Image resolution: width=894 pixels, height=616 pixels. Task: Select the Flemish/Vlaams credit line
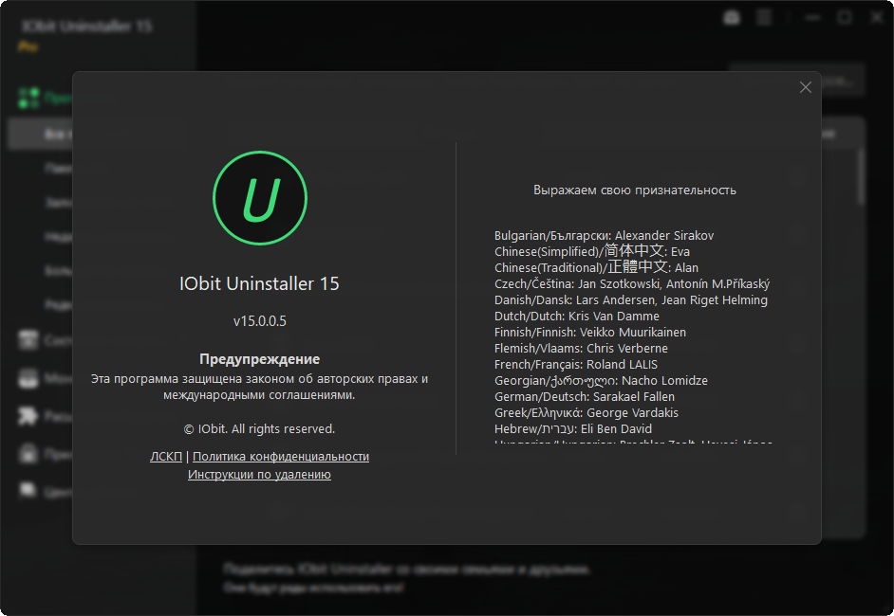click(581, 349)
